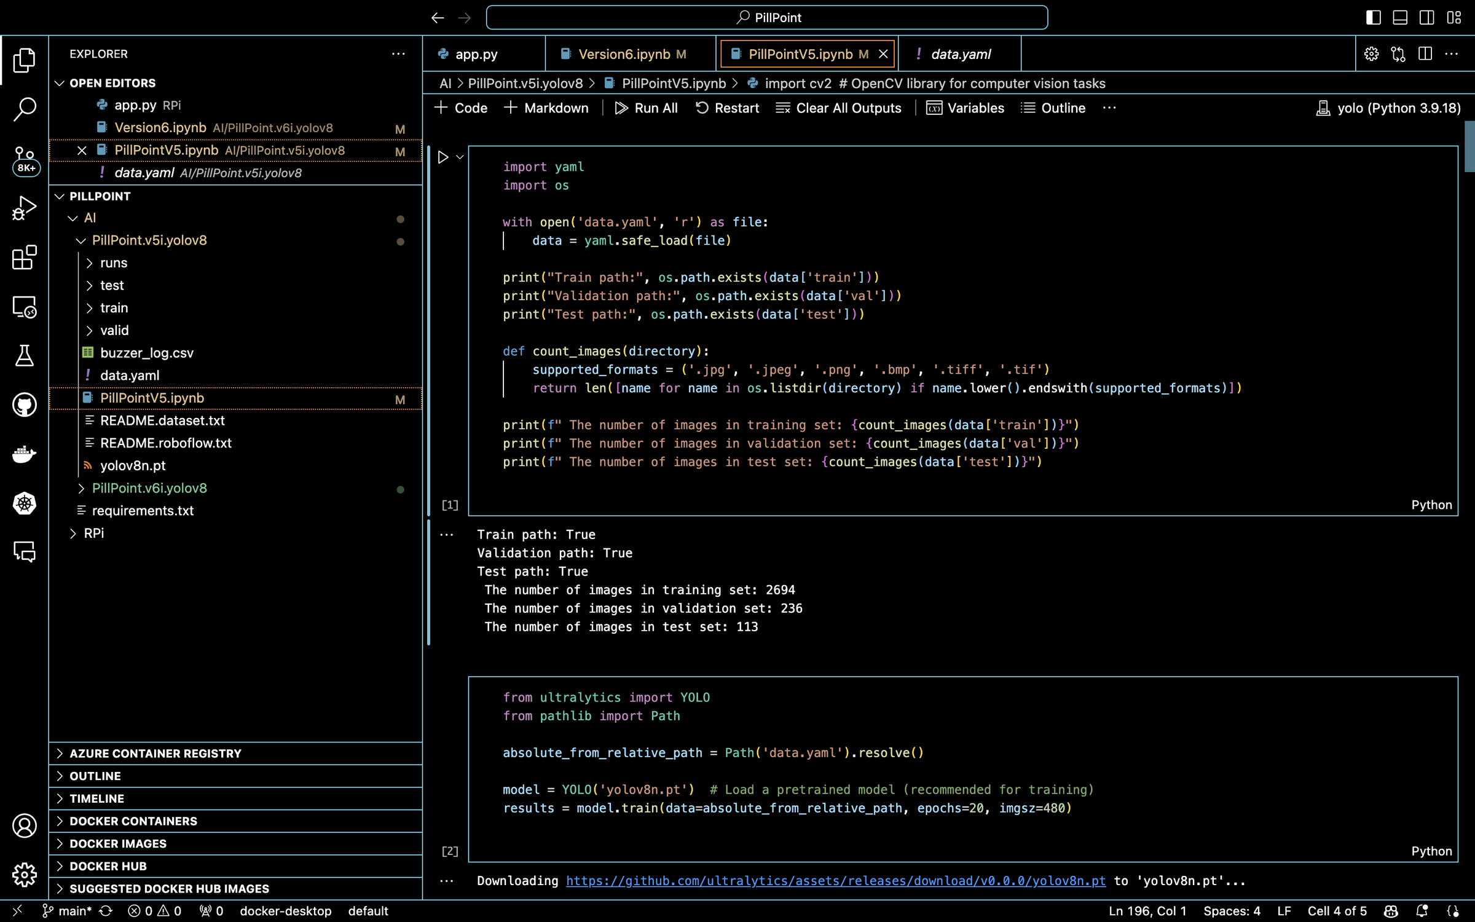This screenshot has width=1475, height=922.
Task: Toggle the bottom panel visibility
Action: coord(1400,17)
